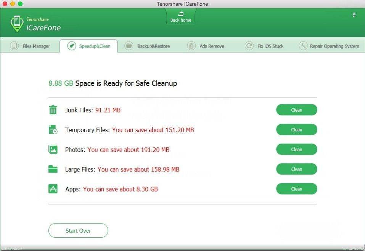Click the Photos image icon

coord(53,149)
